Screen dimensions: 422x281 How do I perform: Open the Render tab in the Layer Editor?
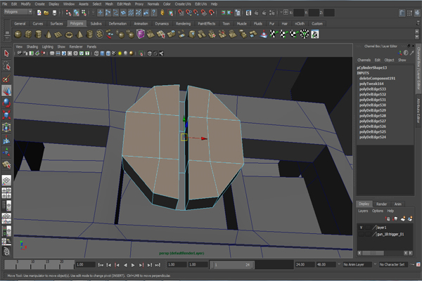(x=381, y=204)
